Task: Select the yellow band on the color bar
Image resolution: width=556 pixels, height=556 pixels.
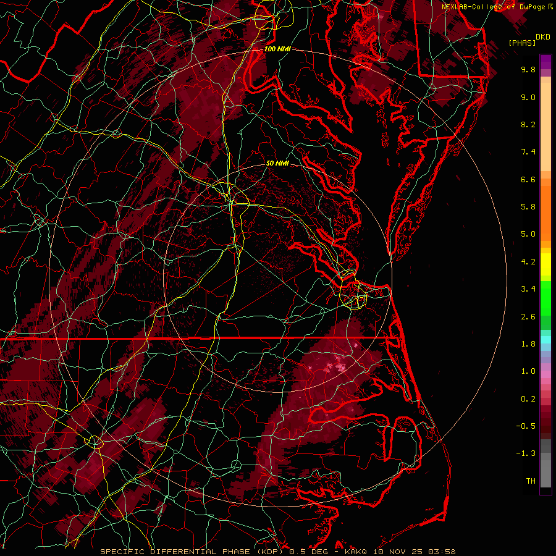Action: pyautogui.click(x=545, y=264)
